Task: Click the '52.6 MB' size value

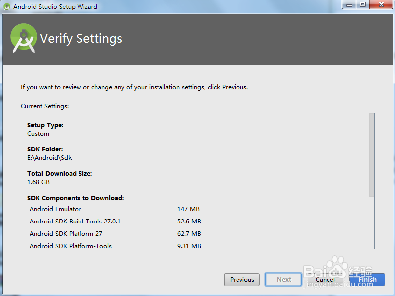Action: point(189,221)
